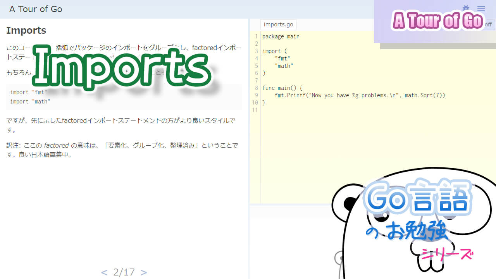496x279 pixels.
Task: Click the func main() { line
Action: coord(282,88)
